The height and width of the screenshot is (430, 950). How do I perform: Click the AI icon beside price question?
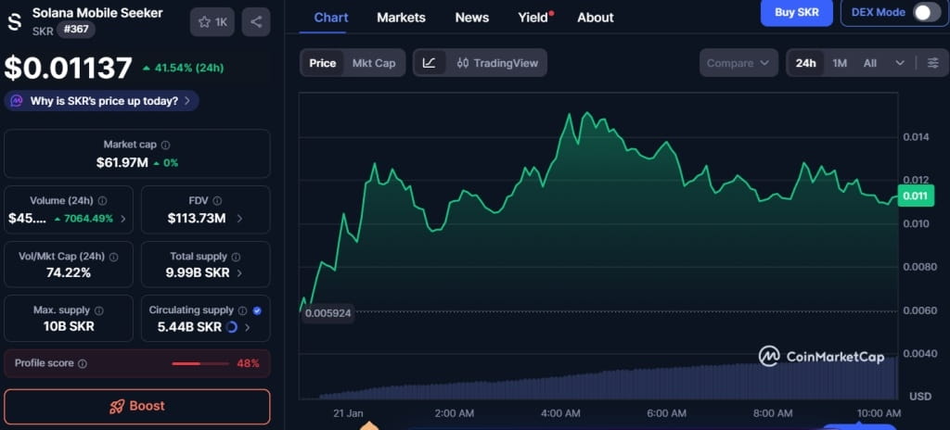(17, 101)
